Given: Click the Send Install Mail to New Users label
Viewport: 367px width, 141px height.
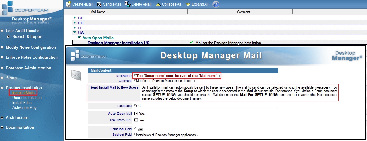Looking at the screenshot, I should coord(114,87).
